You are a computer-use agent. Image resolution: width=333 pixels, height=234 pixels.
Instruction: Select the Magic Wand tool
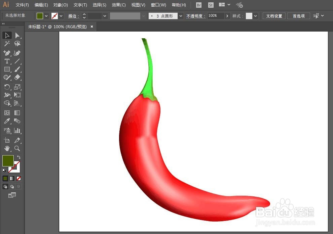point(7,44)
